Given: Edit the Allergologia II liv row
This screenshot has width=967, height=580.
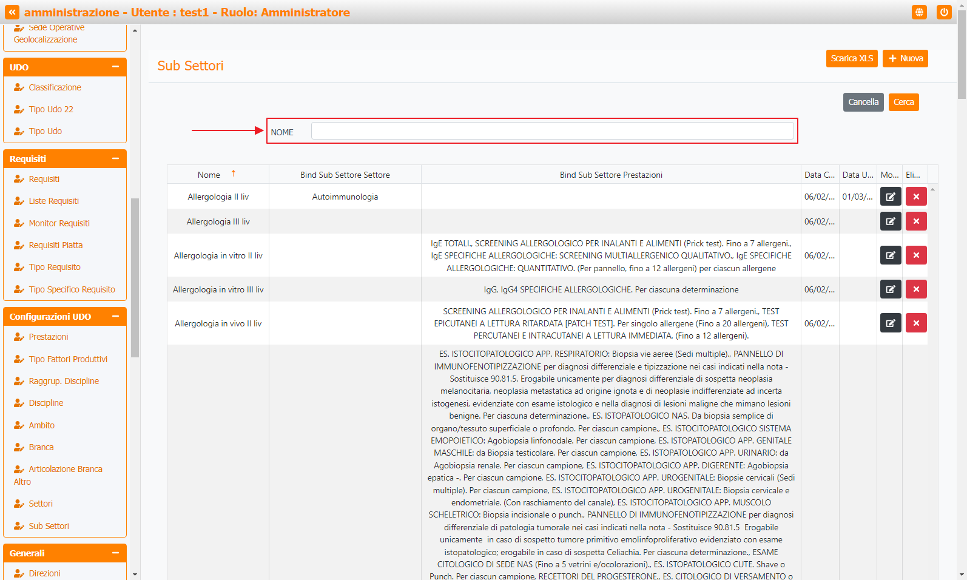Looking at the screenshot, I should tap(890, 197).
